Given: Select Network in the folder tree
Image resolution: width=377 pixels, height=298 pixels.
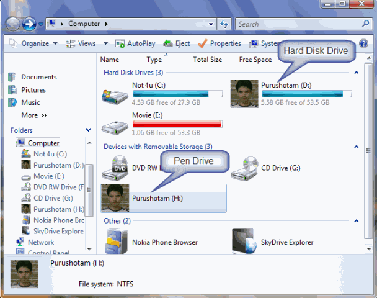Looking at the screenshot, I should pos(41,242).
